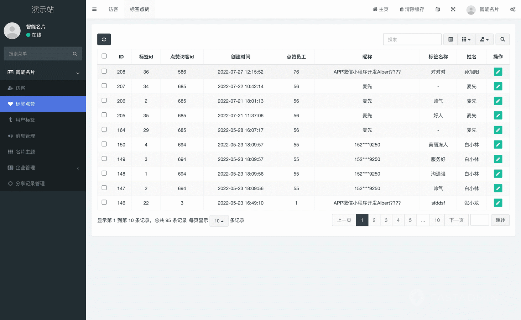Image resolution: width=521 pixels, height=320 pixels.
Task: Select the checkbox for row ID 207
Action: click(x=104, y=86)
